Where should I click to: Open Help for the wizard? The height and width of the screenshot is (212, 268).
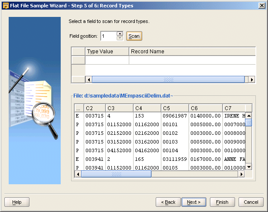17,202
